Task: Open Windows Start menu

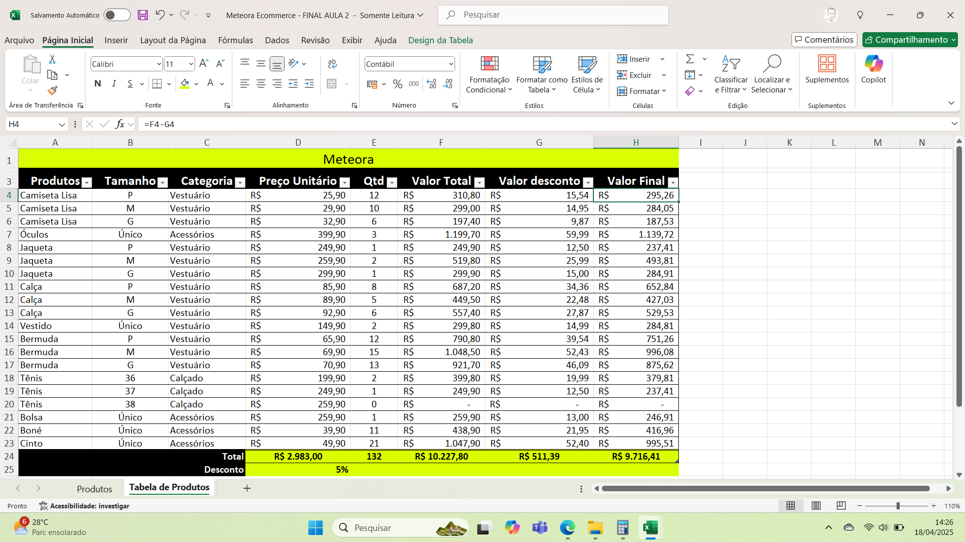Action: tap(315, 528)
